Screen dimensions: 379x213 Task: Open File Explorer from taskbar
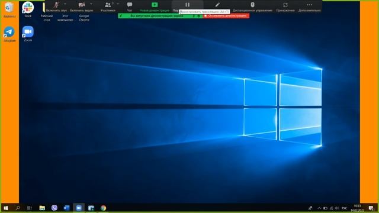pyautogui.click(x=42, y=208)
